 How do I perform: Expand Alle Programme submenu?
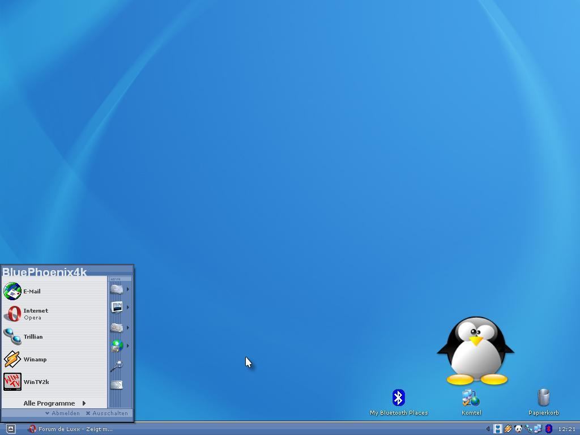coord(54,403)
